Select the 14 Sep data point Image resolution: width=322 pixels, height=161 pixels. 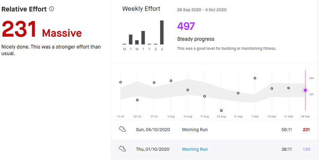click(x=272, y=88)
